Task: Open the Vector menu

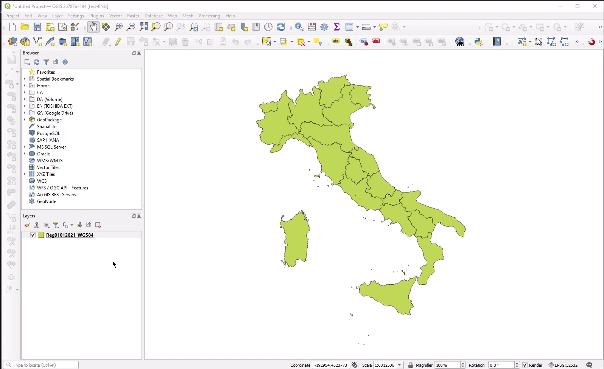Action: click(115, 16)
